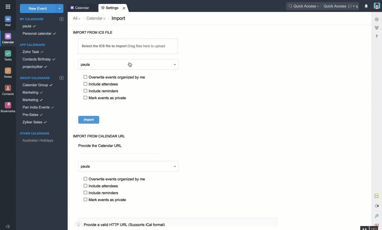Switch to the Calendar tab
Image resolution: width=382 pixels, height=230 pixels.
(x=80, y=8)
